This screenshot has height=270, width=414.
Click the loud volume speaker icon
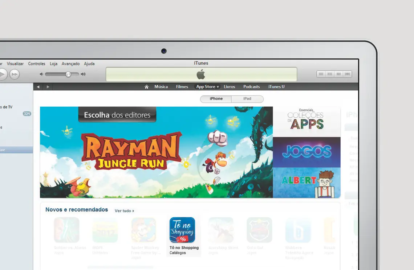83,74
